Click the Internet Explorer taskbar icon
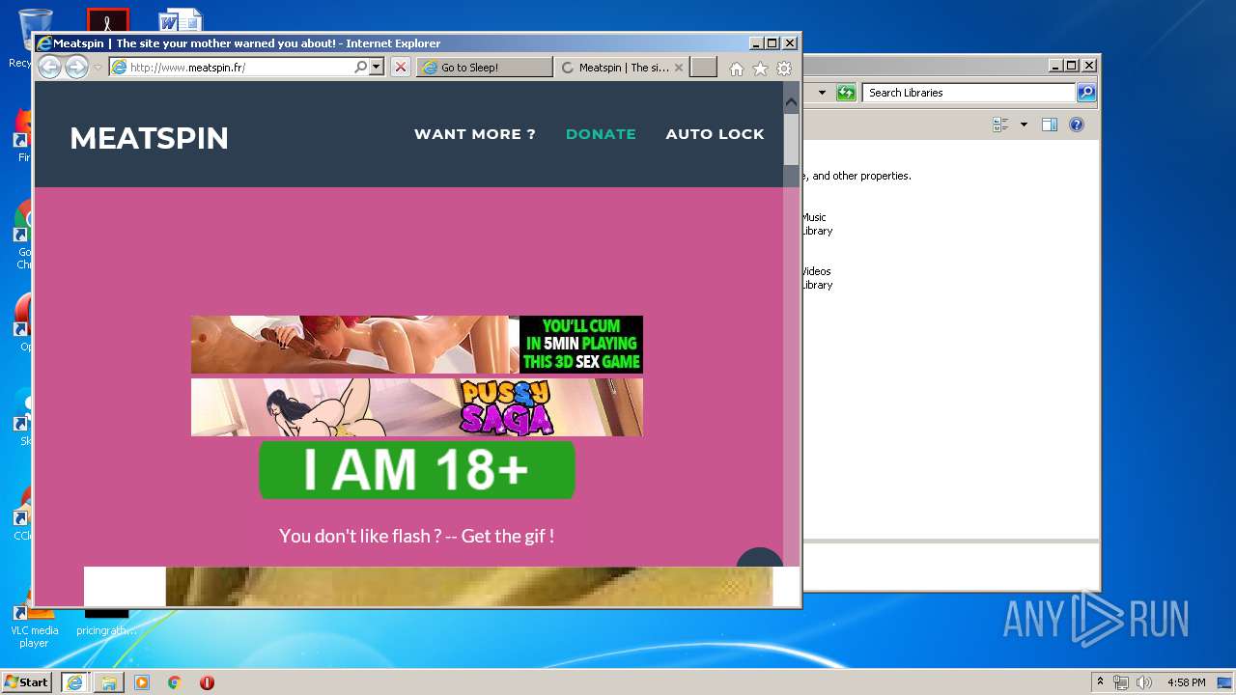The height and width of the screenshot is (695, 1236). point(74,682)
